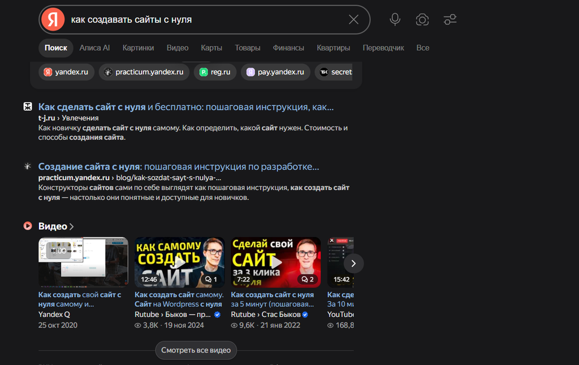579x365 pixels.
Task: Open the Товары tab
Action: (248, 48)
